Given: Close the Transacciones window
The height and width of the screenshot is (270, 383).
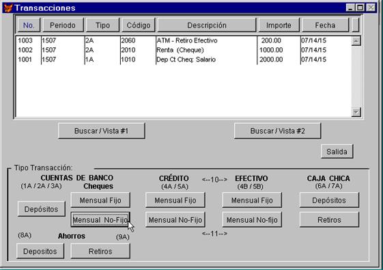Looking at the screenshot, I should (x=371, y=8).
